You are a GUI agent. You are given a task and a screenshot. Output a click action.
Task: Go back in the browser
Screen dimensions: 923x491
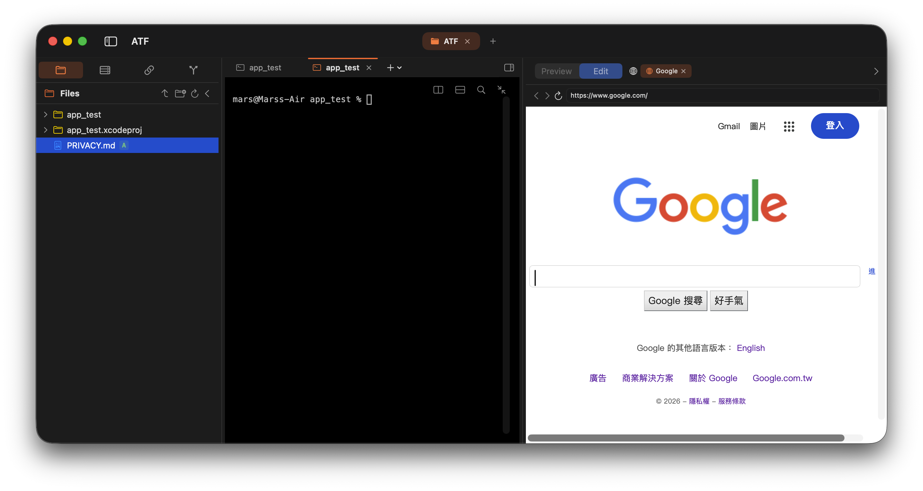click(536, 95)
